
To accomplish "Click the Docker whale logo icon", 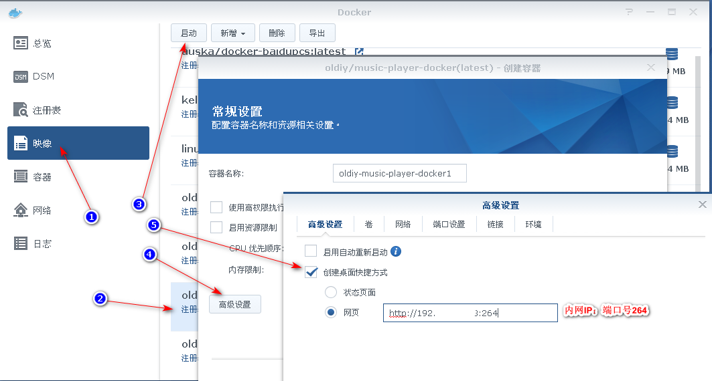I will point(15,13).
